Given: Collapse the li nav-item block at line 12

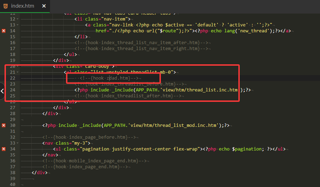Looking at the screenshot, I should (x=18, y=19).
